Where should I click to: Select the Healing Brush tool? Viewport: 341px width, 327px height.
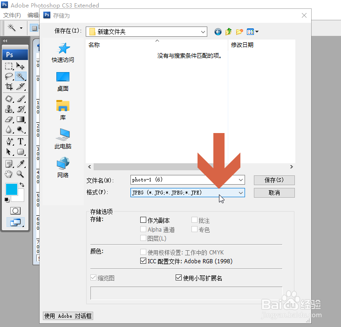(x=9, y=99)
